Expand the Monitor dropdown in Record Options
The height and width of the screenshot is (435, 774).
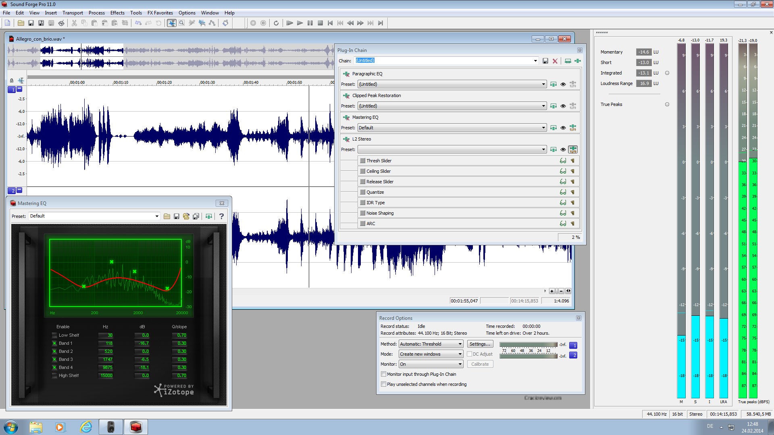[459, 364]
